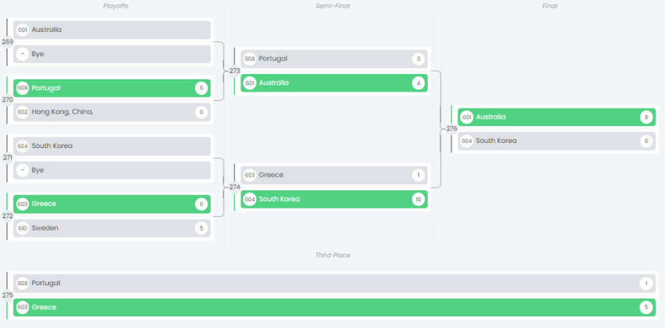Click the 610 seed badge beside Sweden
This screenshot has height=328, width=665.
(23, 228)
